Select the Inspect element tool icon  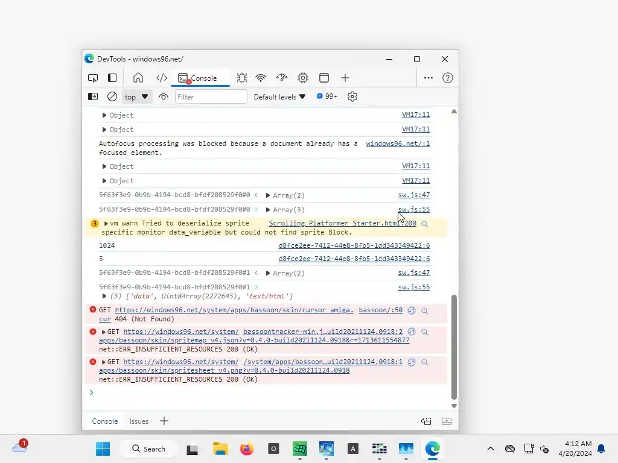(x=93, y=78)
